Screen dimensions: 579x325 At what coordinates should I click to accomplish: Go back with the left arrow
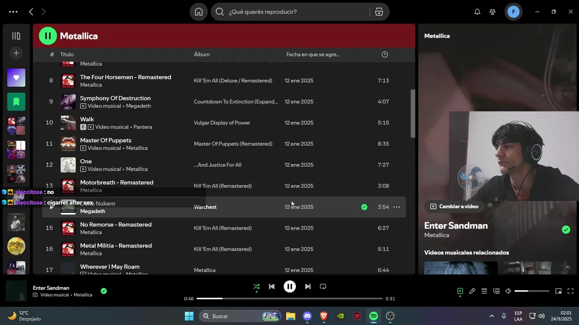(31, 12)
